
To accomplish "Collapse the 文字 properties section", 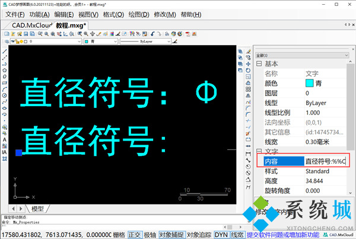I will pos(259,151).
